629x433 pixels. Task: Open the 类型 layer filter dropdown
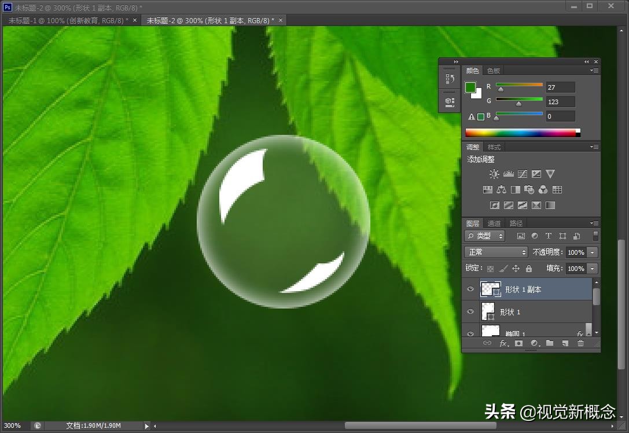click(x=485, y=236)
